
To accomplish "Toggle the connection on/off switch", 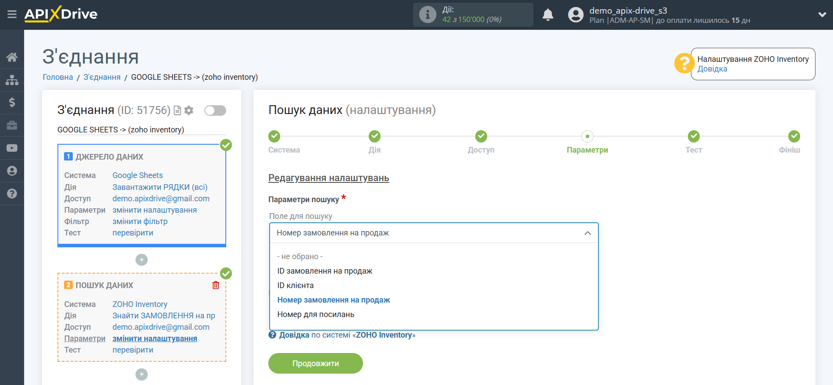I will pos(215,111).
